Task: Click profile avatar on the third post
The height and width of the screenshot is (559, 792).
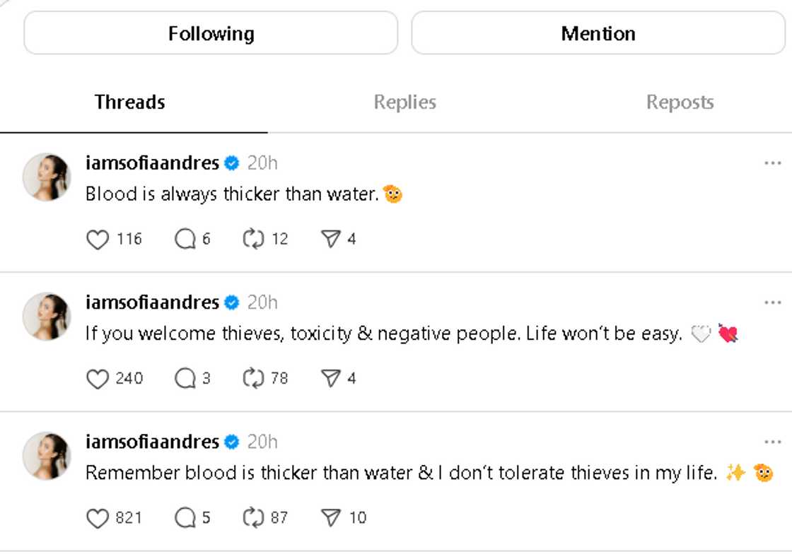Action: point(47,456)
